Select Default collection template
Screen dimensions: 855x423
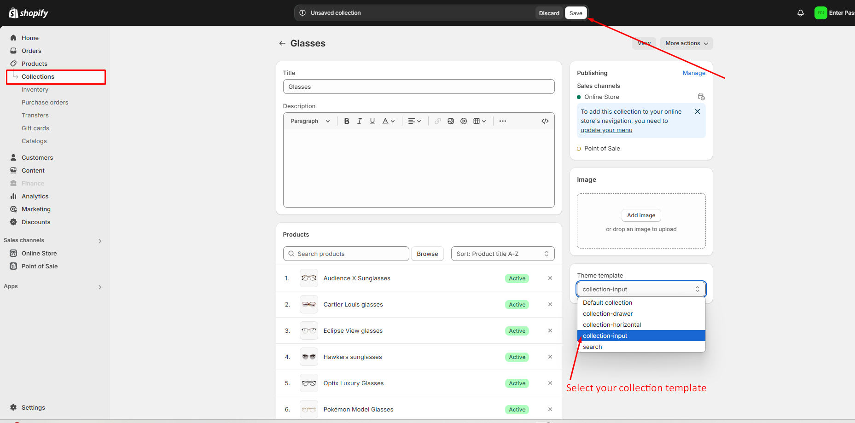click(x=641, y=302)
